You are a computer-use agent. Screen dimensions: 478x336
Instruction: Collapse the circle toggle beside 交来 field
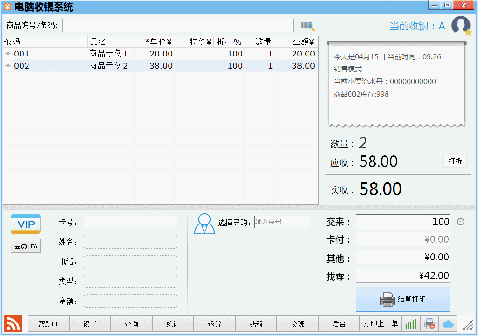(x=460, y=222)
